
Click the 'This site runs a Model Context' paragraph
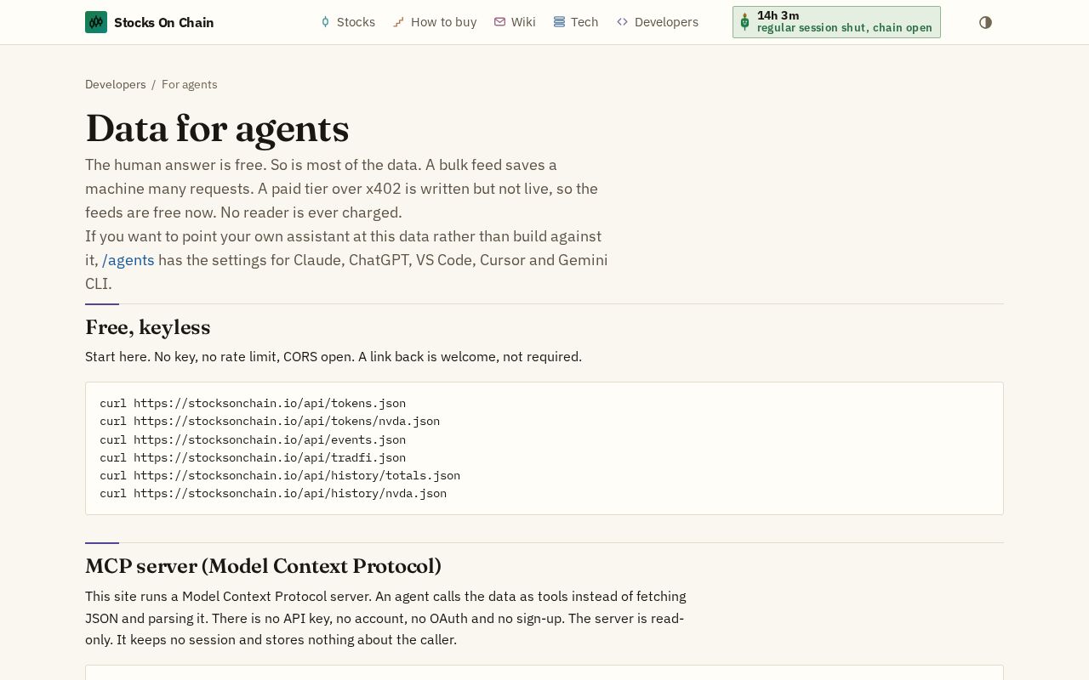[385, 618]
